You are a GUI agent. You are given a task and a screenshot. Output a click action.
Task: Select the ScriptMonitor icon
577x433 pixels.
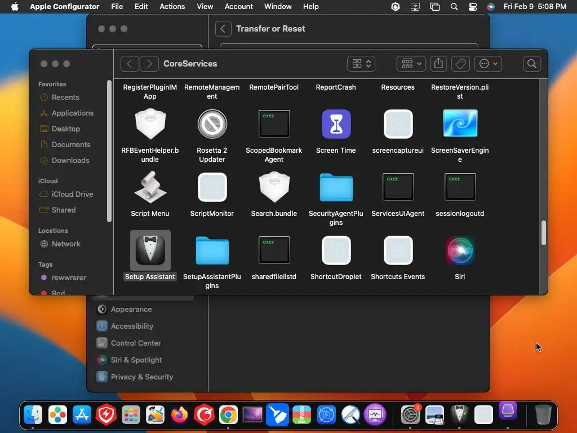click(212, 187)
